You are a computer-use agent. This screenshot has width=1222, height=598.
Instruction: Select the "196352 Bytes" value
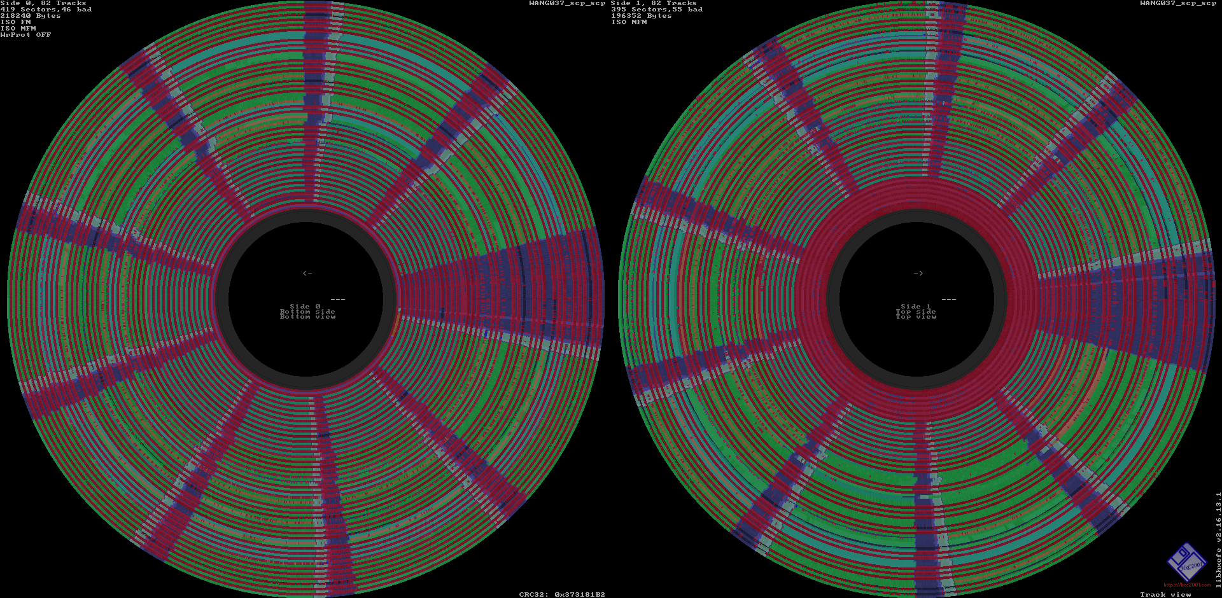click(642, 16)
